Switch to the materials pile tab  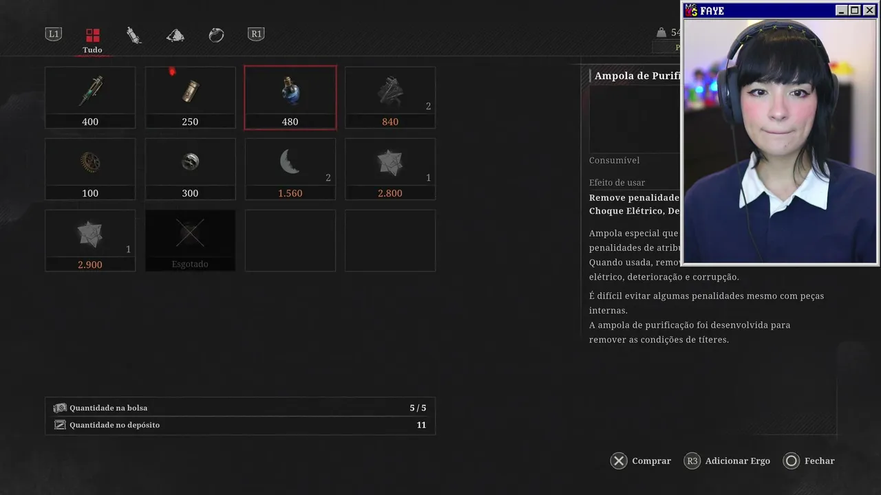176,35
